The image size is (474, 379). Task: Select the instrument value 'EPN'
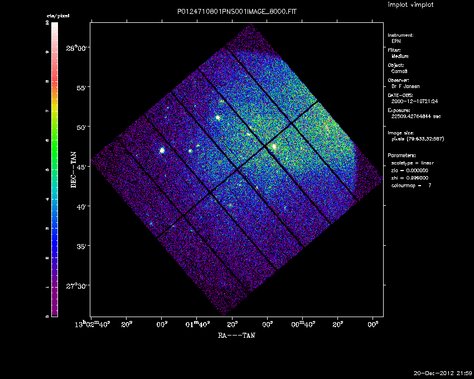396,41
